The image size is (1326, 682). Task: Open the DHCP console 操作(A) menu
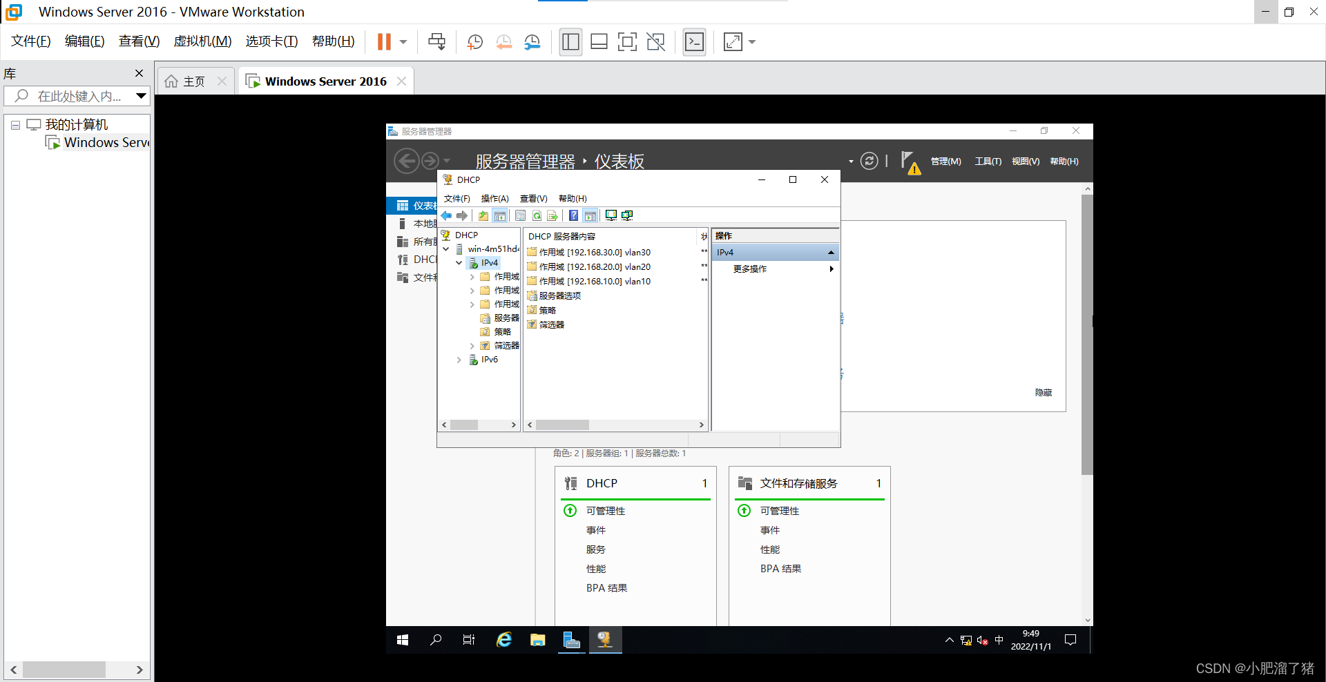point(494,199)
